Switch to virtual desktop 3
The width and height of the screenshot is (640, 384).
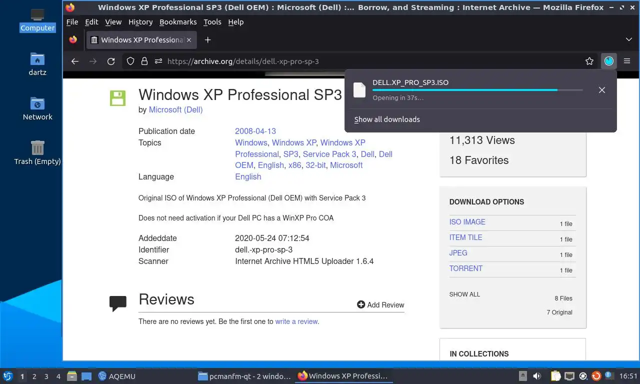click(46, 376)
